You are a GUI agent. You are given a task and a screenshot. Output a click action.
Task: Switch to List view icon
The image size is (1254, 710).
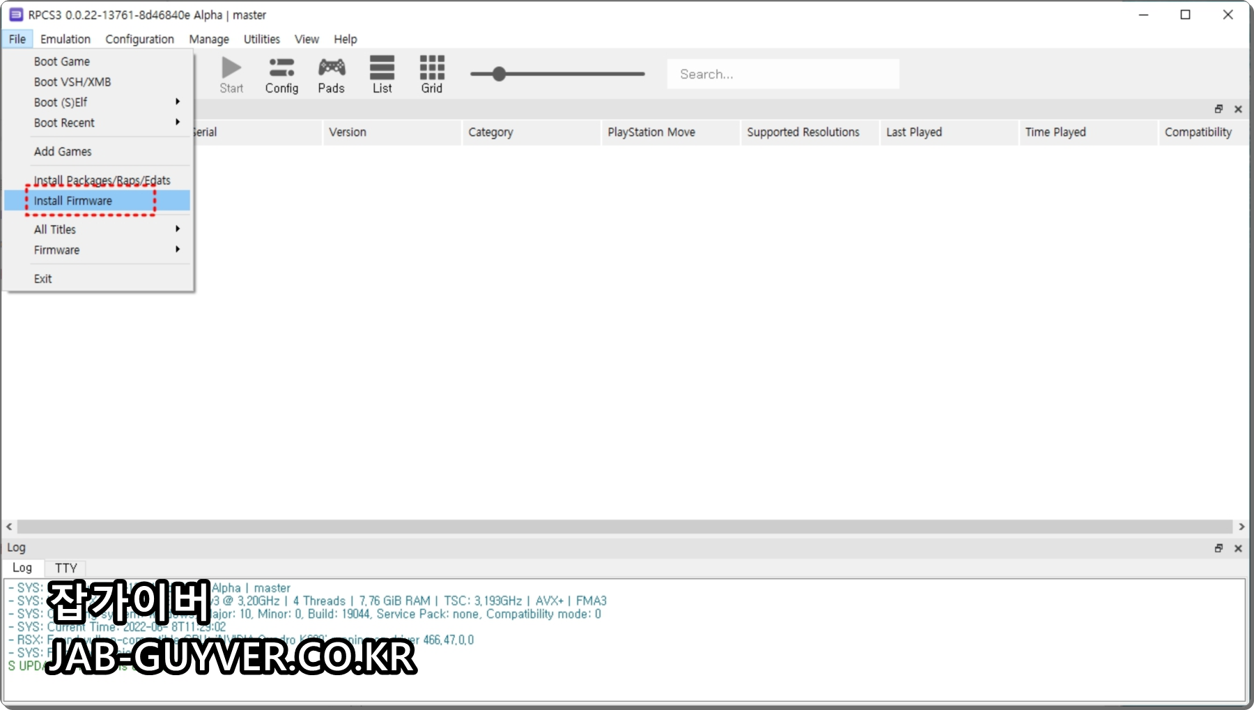click(x=382, y=68)
